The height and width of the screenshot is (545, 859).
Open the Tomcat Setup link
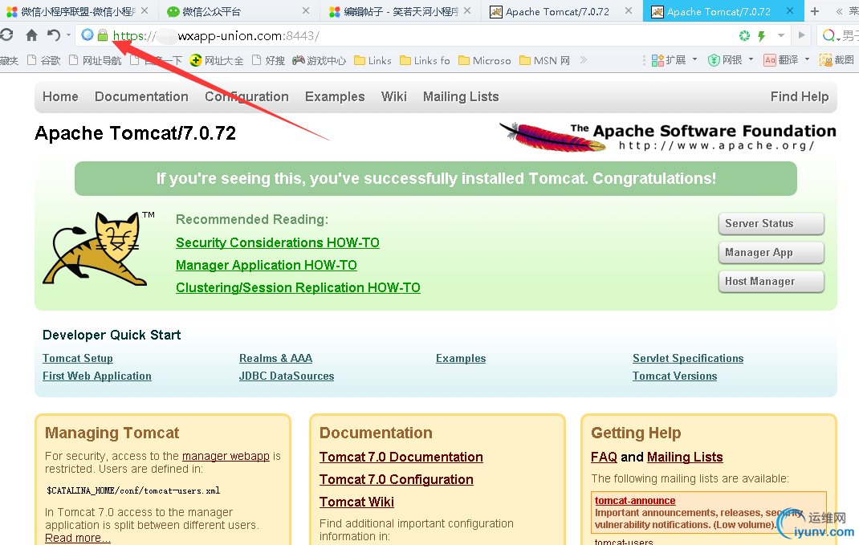tap(78, 358)
